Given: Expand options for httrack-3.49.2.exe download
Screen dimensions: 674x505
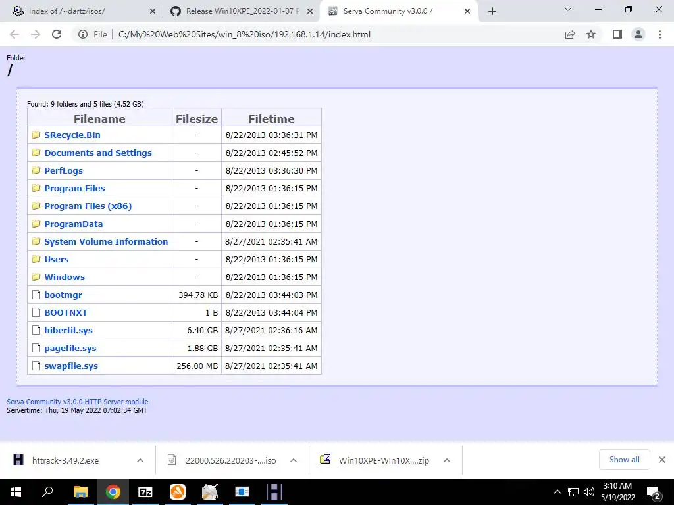Looking at the screenshot, I should click(140, 460).
